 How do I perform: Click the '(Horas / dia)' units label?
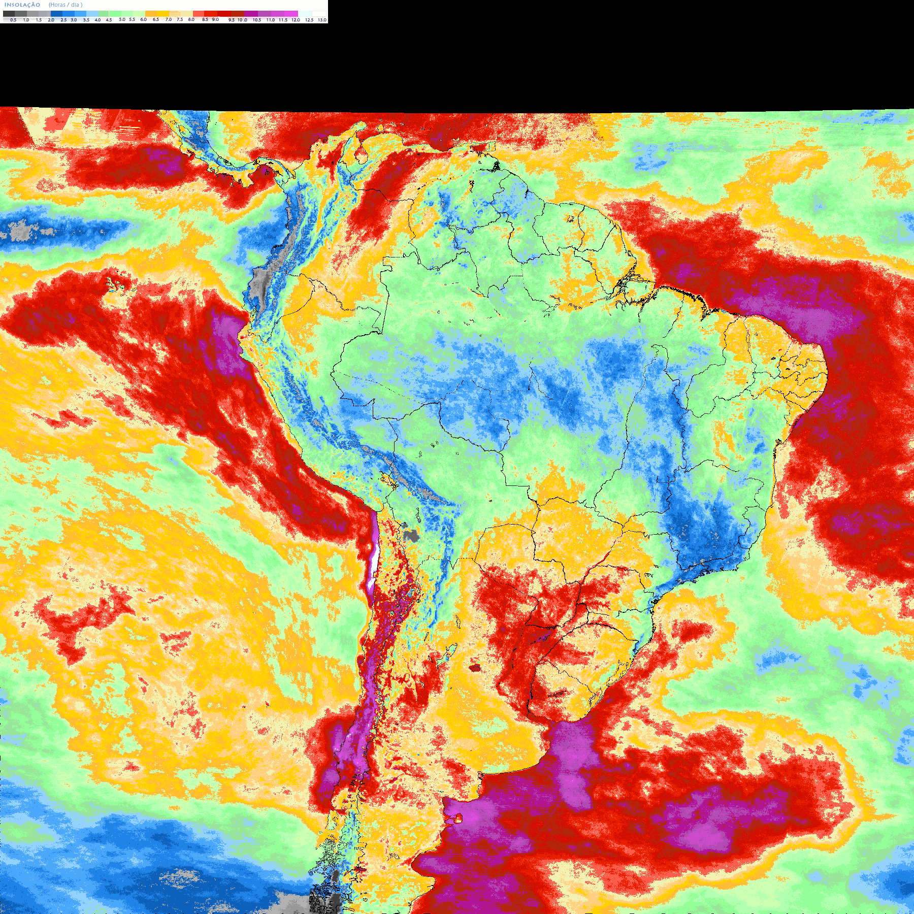click(x=66, y=5)
